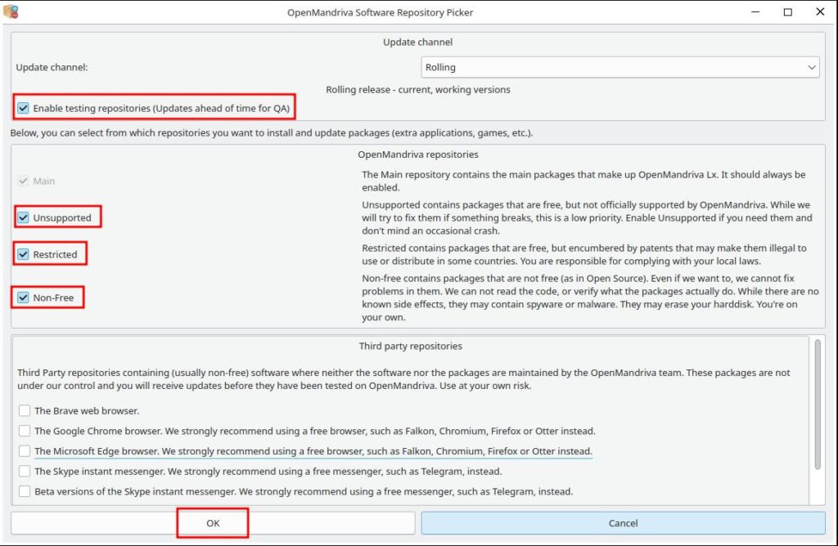Confirm the selection with the OK button
838x546 pixels.
pos(213,523)
